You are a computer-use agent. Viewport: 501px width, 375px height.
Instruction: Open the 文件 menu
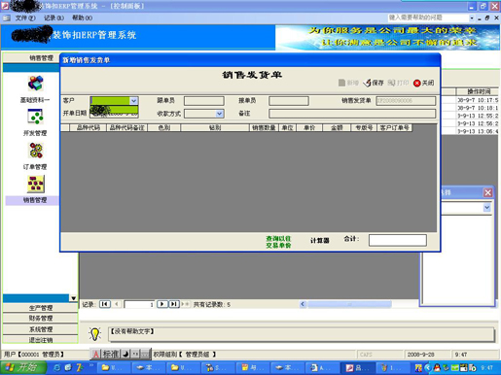25,18
